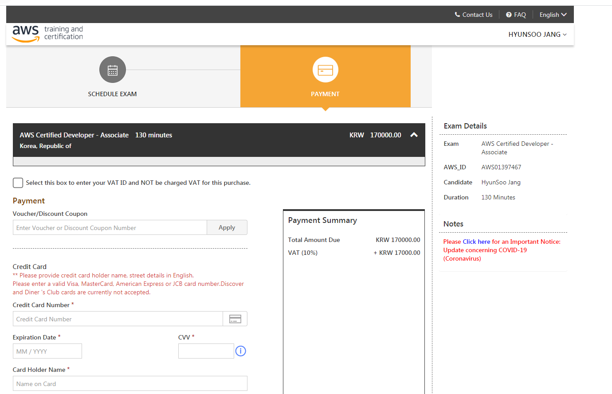This screenshot has width=612, height=394.
Task: Click the card icon in the Credit Card Number field
Action: coord(235,319)
